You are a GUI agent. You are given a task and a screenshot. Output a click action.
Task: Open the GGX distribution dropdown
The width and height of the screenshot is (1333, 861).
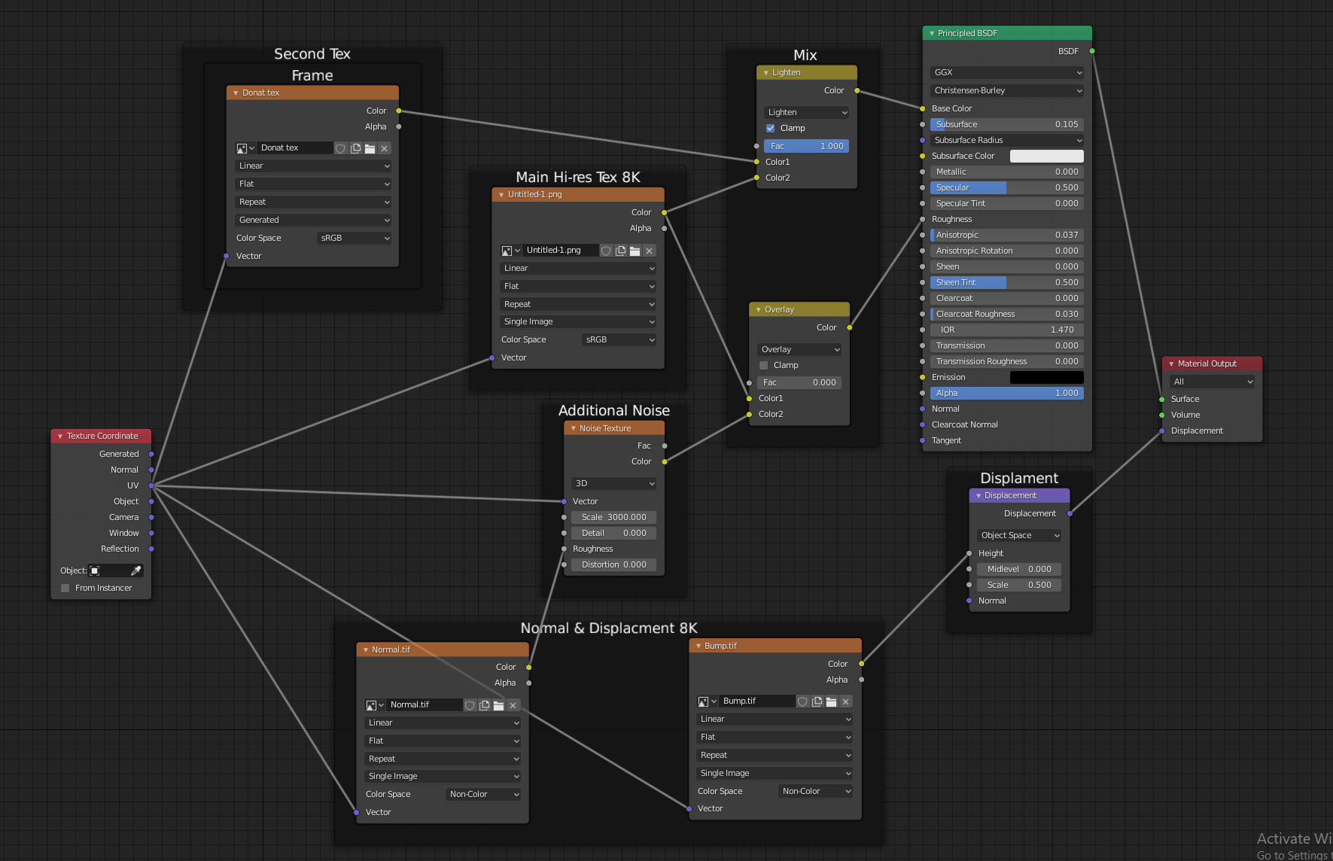click(1006, 72)
